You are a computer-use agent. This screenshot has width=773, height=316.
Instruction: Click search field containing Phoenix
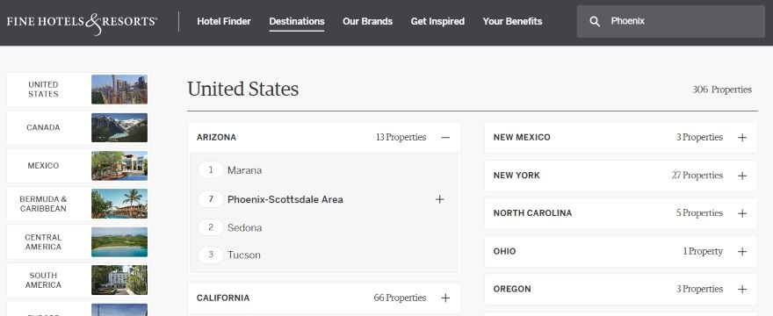[671, 22]
